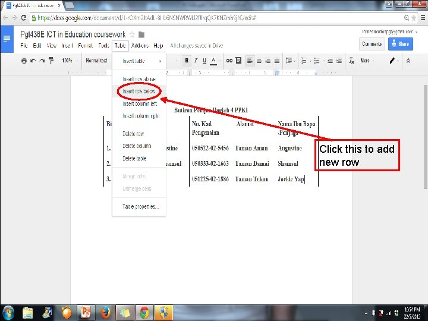Click the blue Share button

(401, 43)
